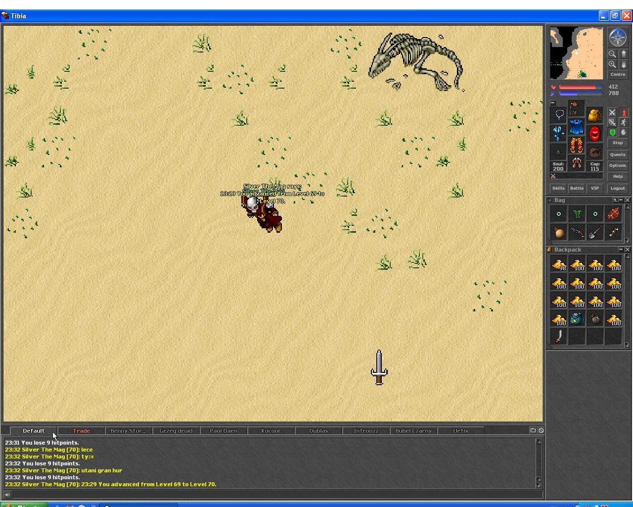Click the amulet in the necklace slot

coord(559,115)
